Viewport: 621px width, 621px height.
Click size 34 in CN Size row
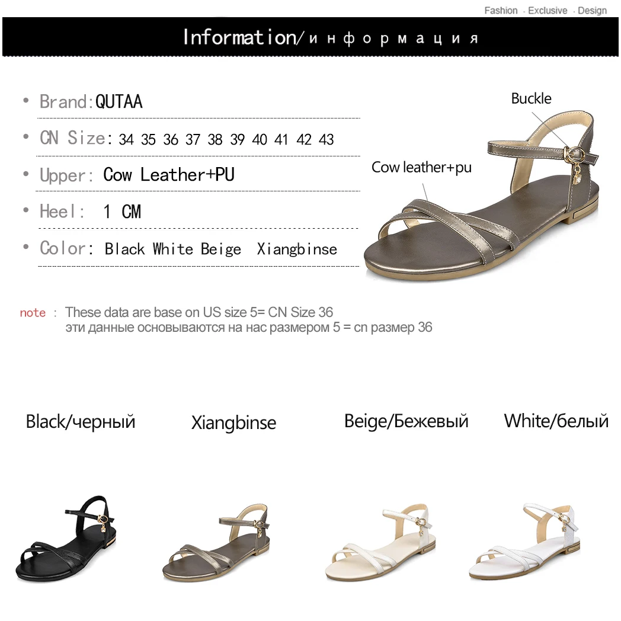tap(126, 139)
